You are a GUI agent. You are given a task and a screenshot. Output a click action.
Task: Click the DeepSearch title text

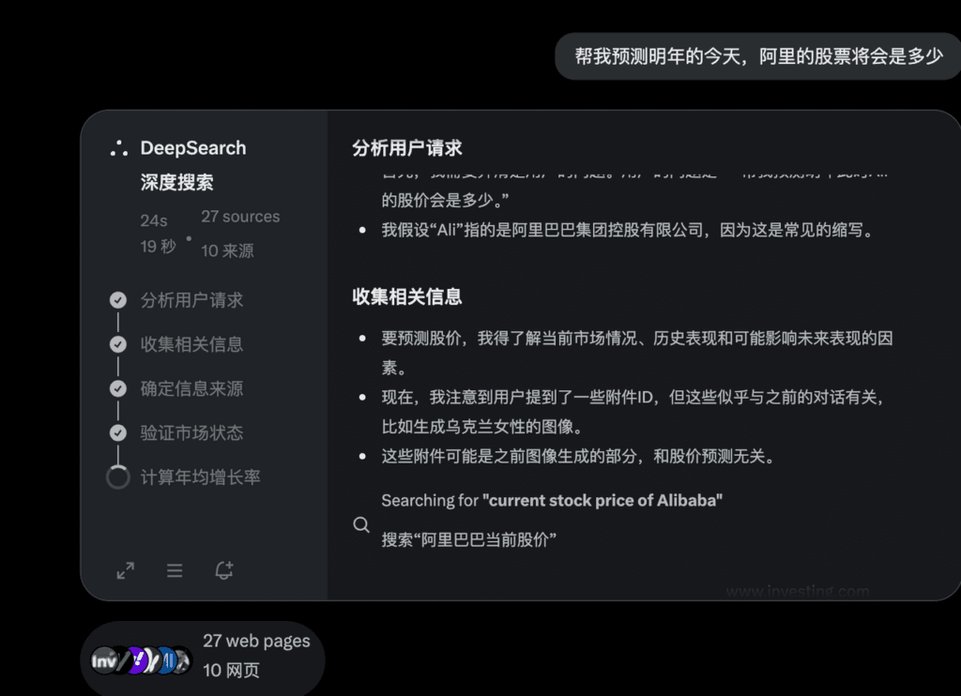(x=193, y=148)
